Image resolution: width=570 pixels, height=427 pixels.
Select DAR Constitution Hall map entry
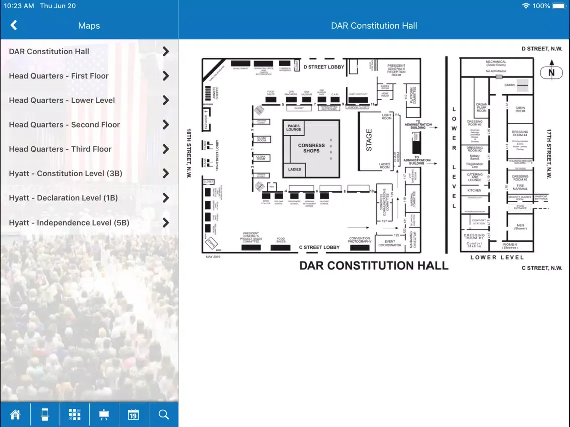(x=89, y=51)
